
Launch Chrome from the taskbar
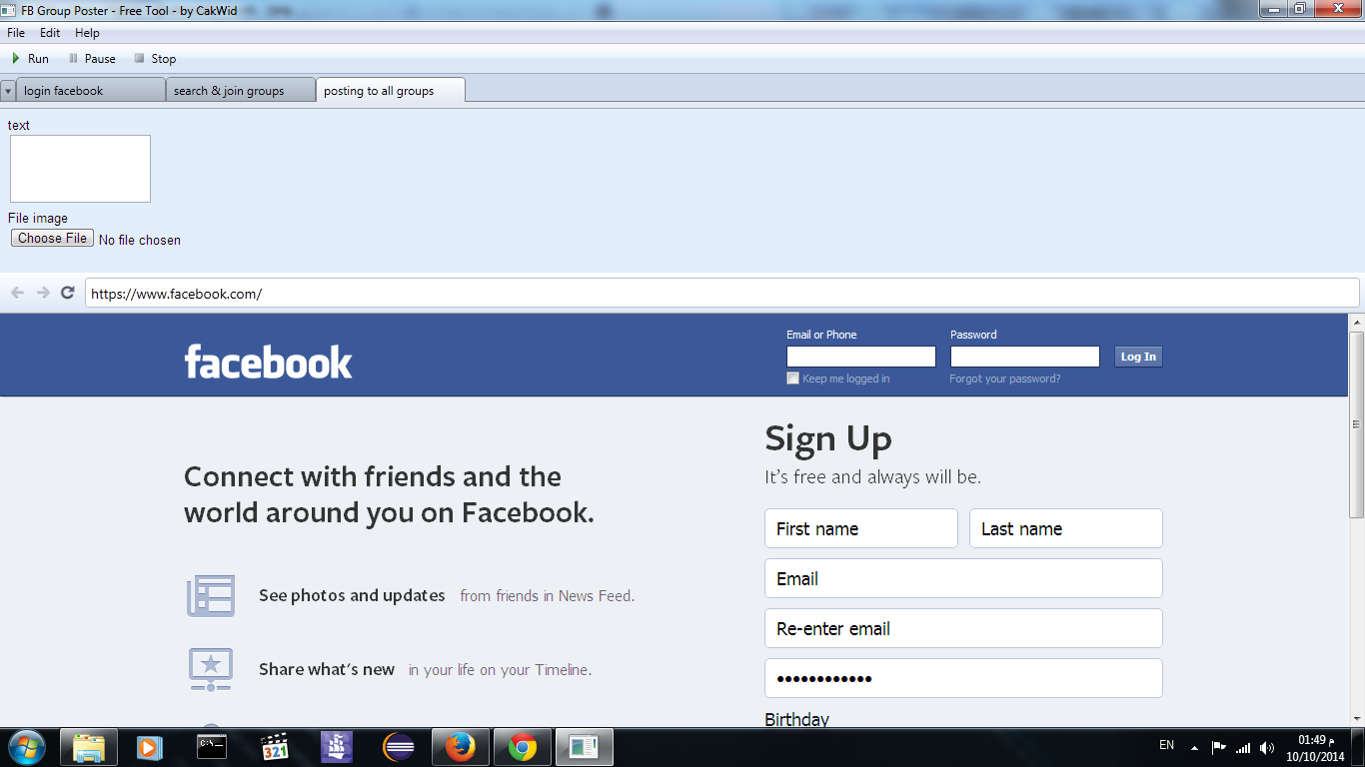coord(522,747)
